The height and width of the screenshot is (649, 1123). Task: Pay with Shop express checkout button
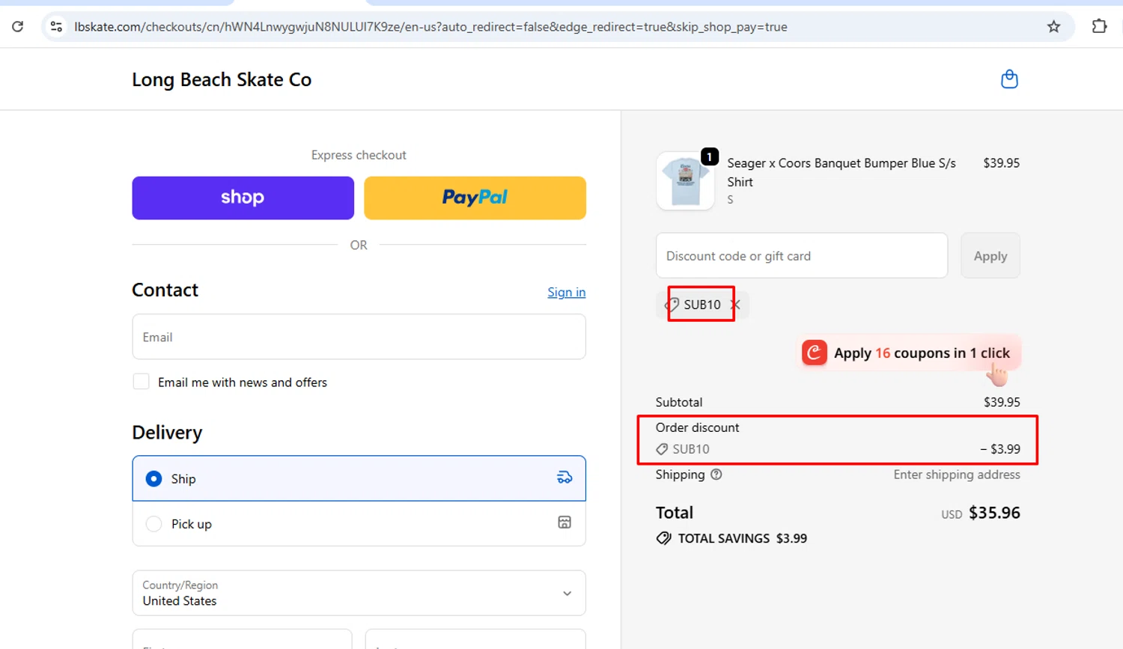(x=243, y=198)
